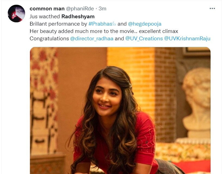Open the 3m tweet timestamp
222x174 pixels.
click(102, 9)
